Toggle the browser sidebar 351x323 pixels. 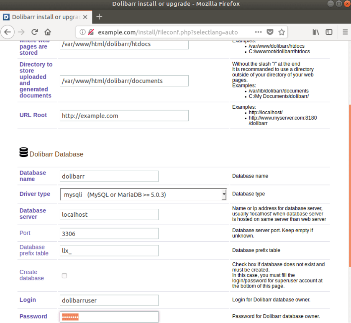coord(329,32)
